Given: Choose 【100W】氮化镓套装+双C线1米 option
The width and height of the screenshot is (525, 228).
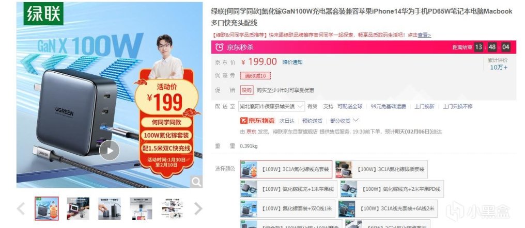Looking at the screenshot, I should click(x=288, y=208).
